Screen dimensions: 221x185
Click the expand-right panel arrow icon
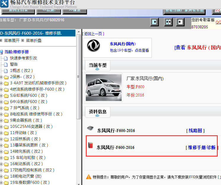coord(154,22)
